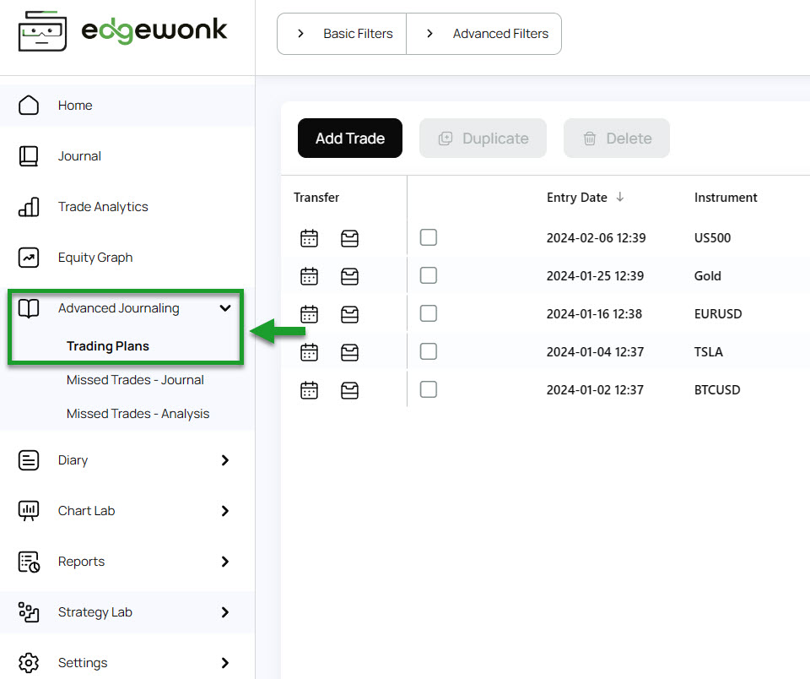Check the box next to BTCUSD trade
The image size is (810, 679).
click(x=429, y=389)
